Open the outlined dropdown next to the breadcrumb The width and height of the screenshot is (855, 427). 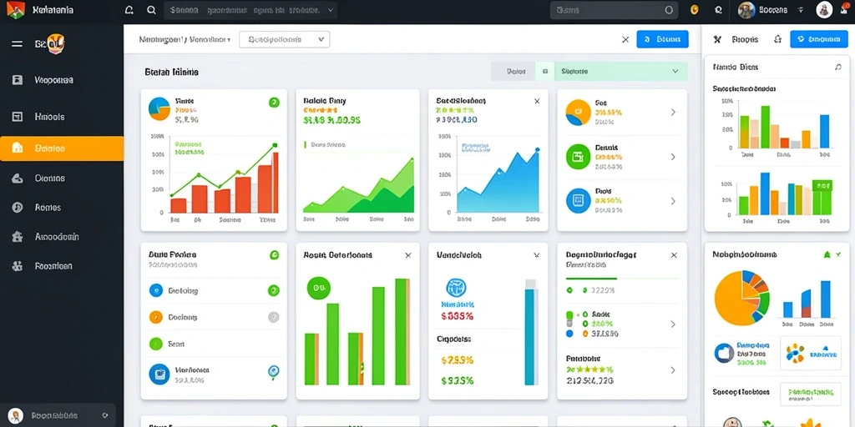284,39
